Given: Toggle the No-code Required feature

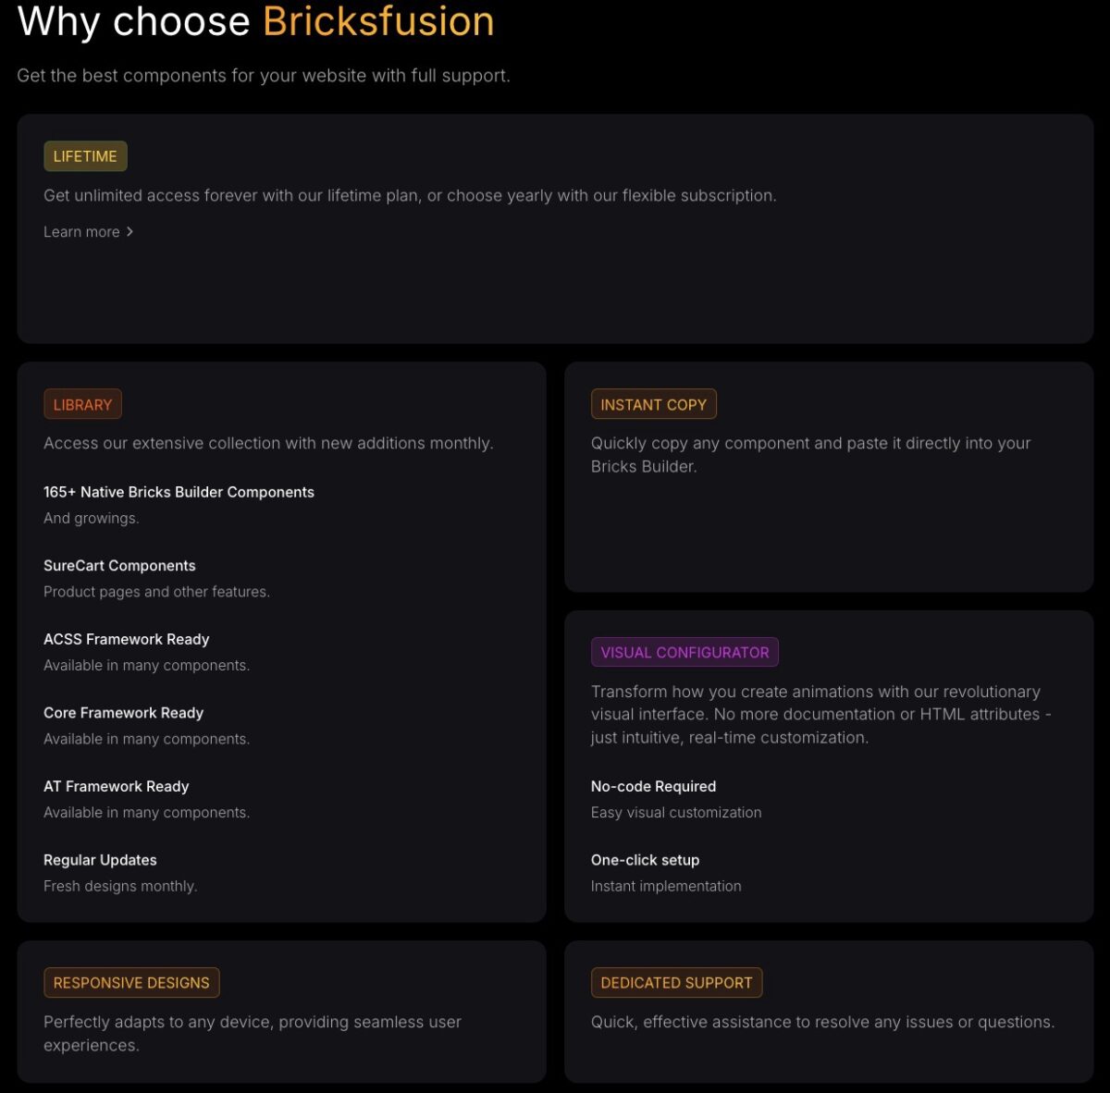Looking at the screenshot, I should click(x=653, y=786).
